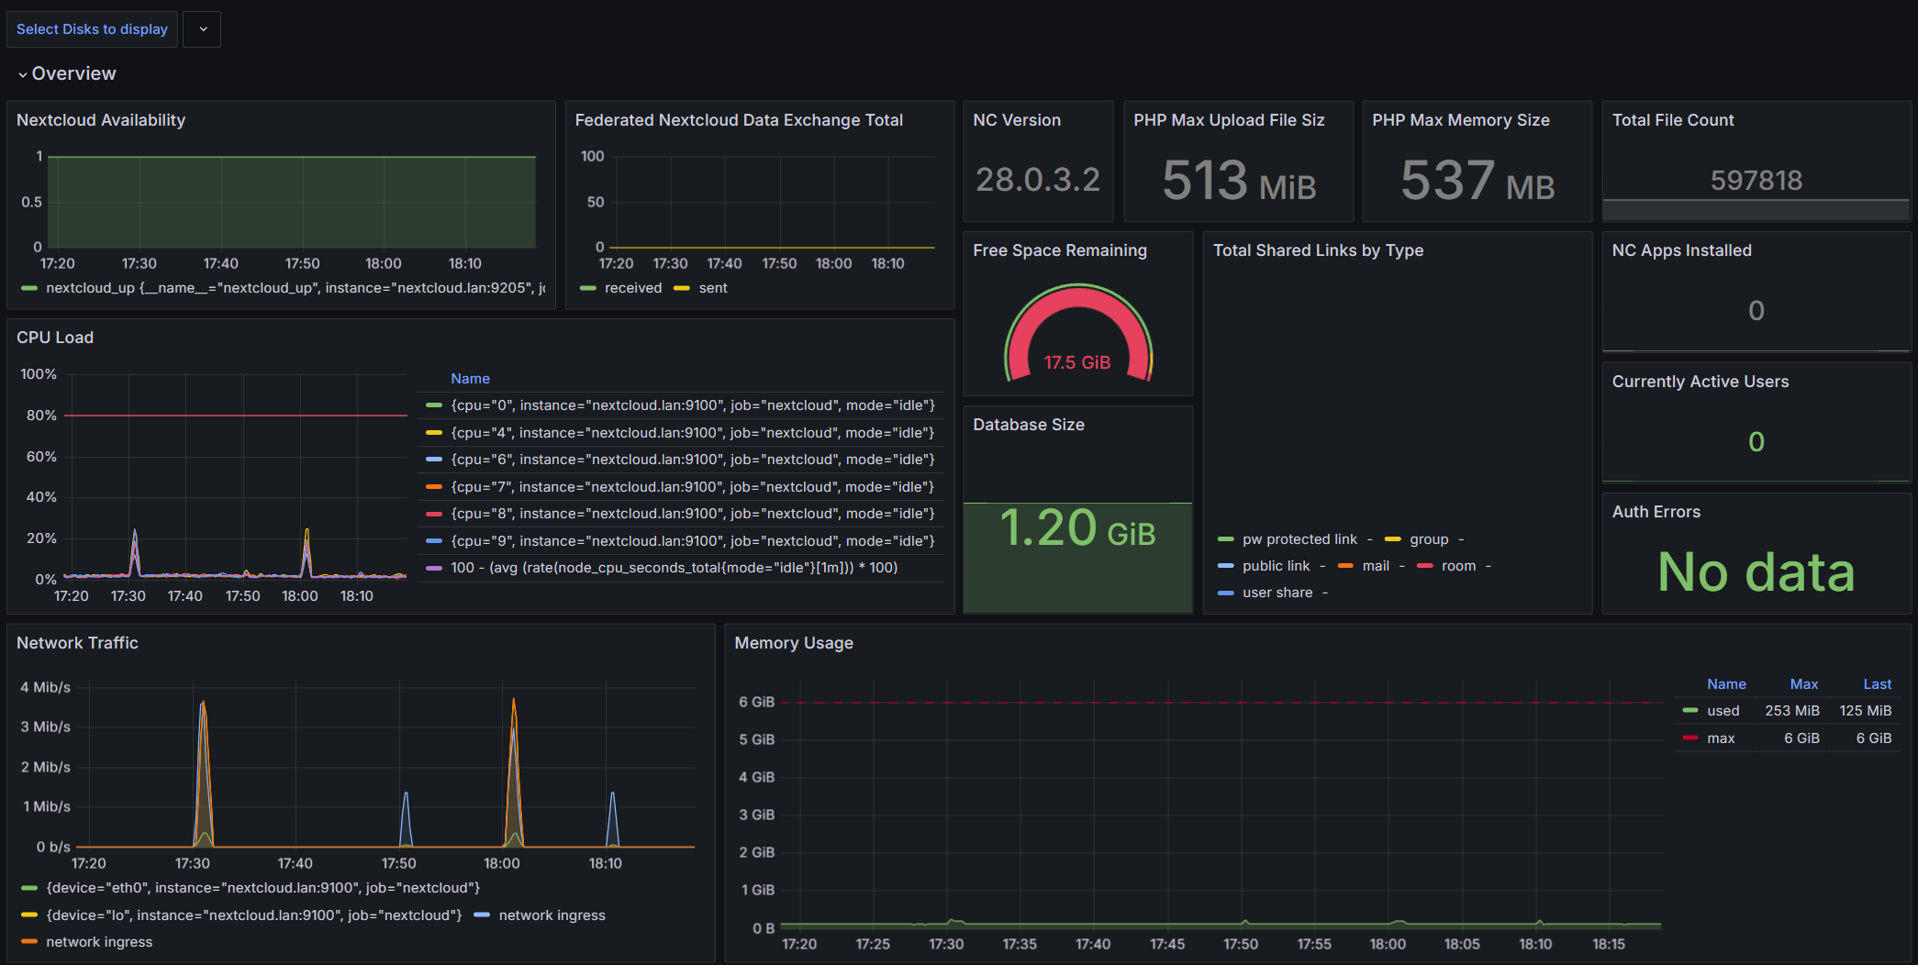Click the Auth Errors panel title
This screenshot has height=965, width=1918.
[x=1656, y=512]
